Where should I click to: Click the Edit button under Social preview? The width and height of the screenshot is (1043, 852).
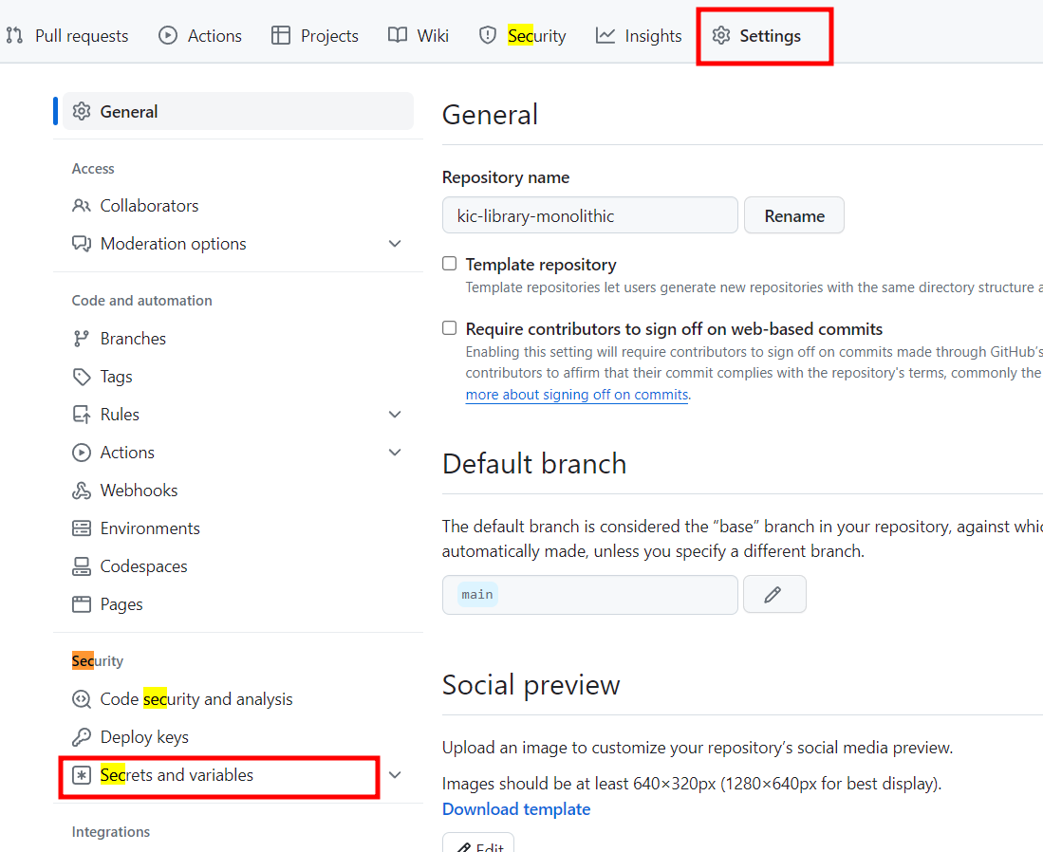coord(478,843)
